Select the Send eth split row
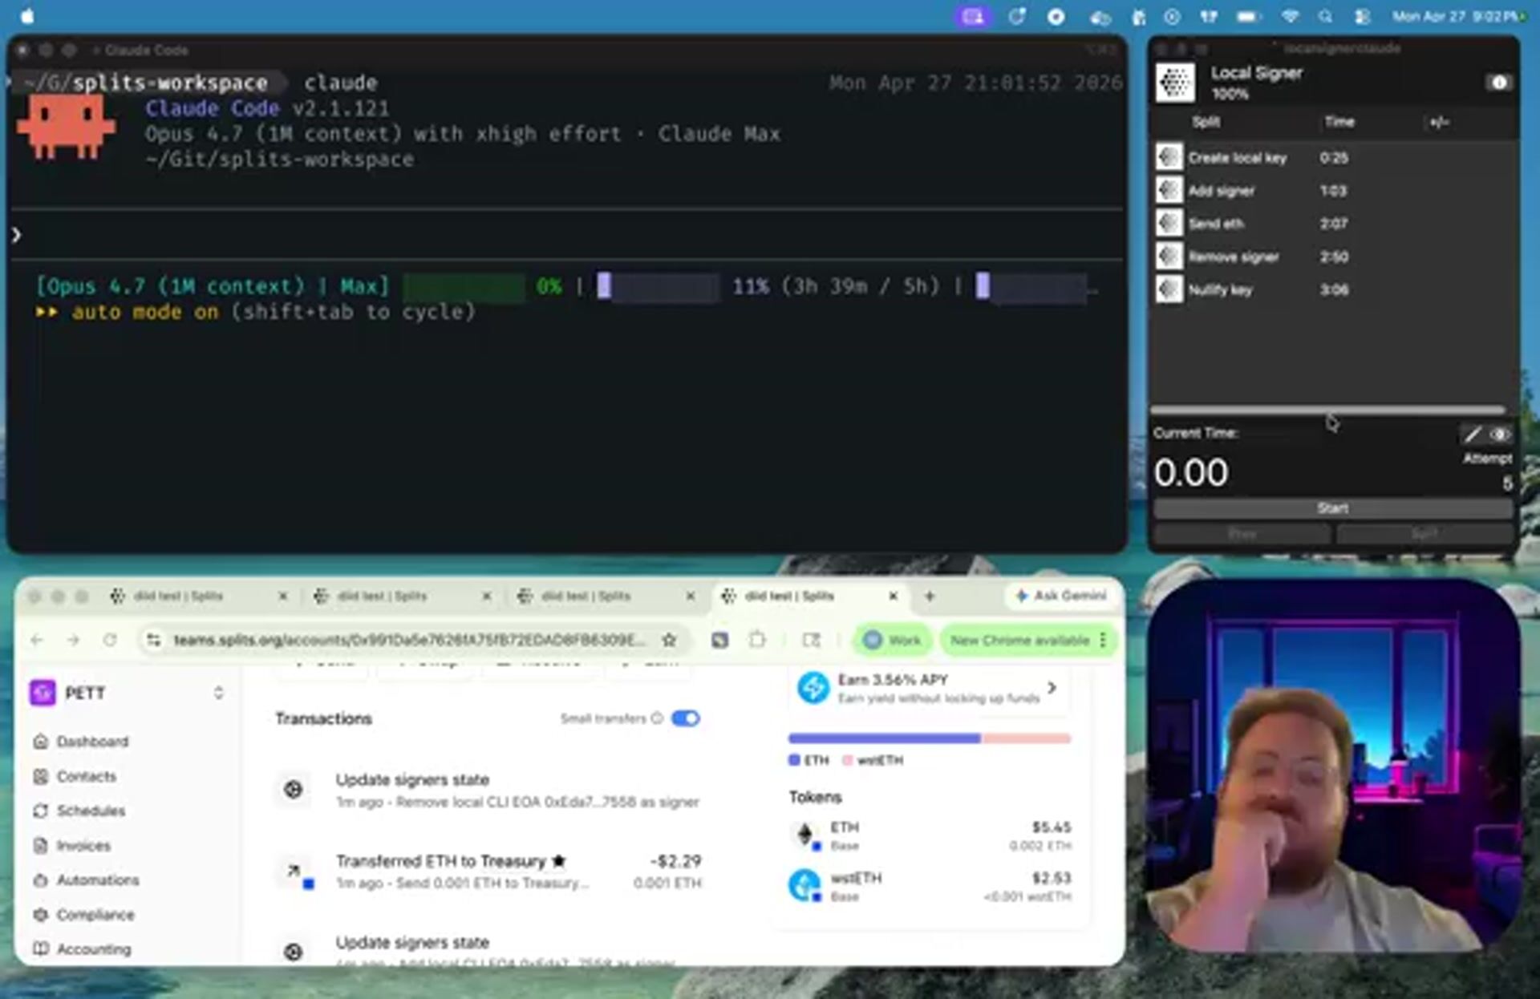Screen dimensions: 1540x999 coord(1332,224)
